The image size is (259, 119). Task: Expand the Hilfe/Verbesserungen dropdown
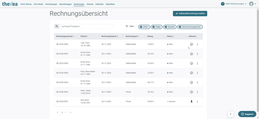[x=234, y=4]
